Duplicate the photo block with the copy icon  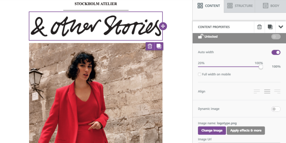(159, 46)
